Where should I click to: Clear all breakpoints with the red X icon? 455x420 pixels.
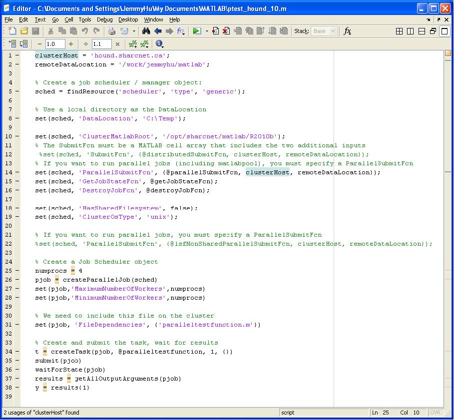tap(226, 31)
